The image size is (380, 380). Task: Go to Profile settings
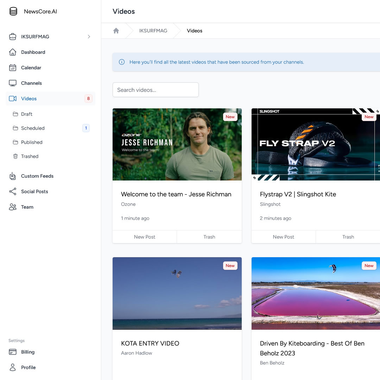point(28,367)
